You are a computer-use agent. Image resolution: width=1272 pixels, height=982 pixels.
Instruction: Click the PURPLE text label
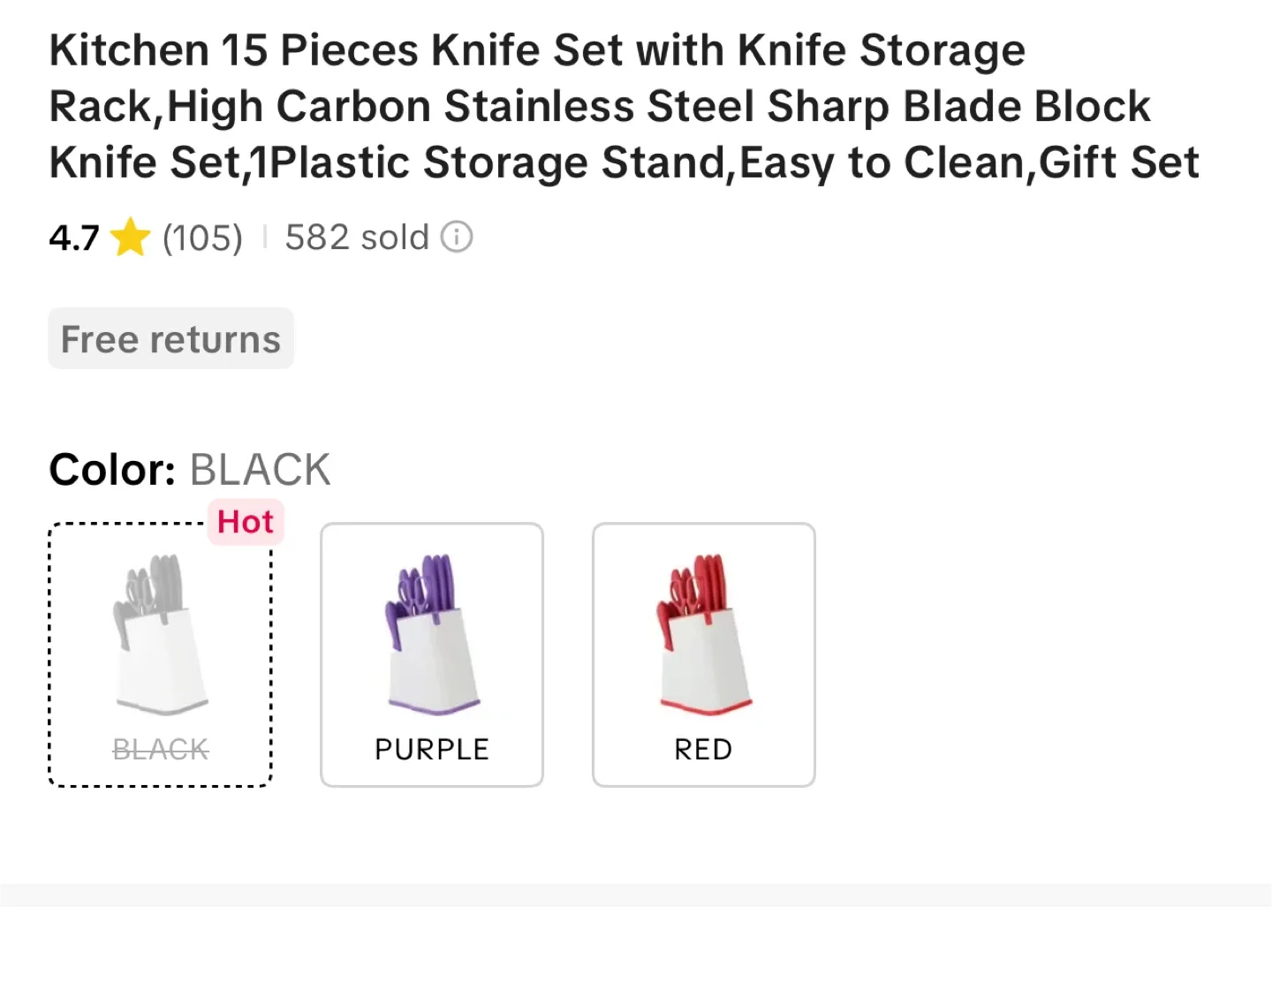click(x=431, y=749)
